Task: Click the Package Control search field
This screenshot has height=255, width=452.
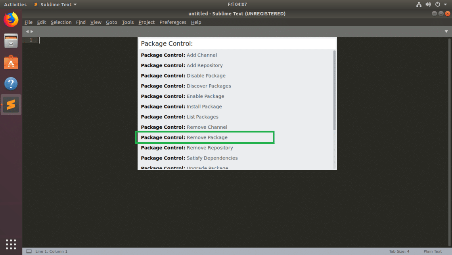Action: point(237,44)
